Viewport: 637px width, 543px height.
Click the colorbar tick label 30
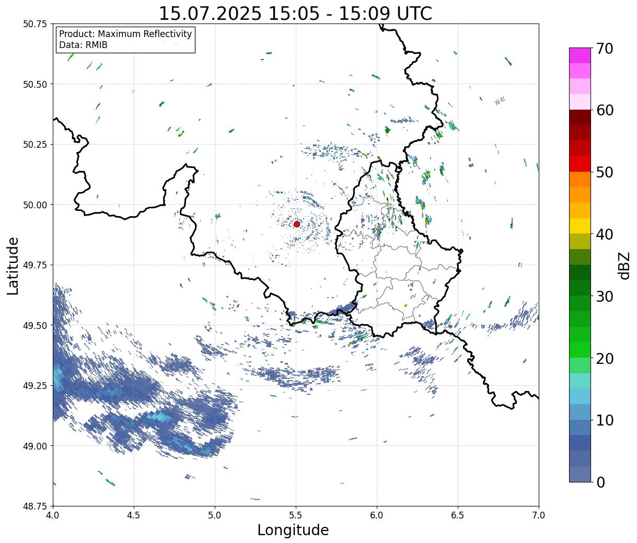[x=605, y=297]
